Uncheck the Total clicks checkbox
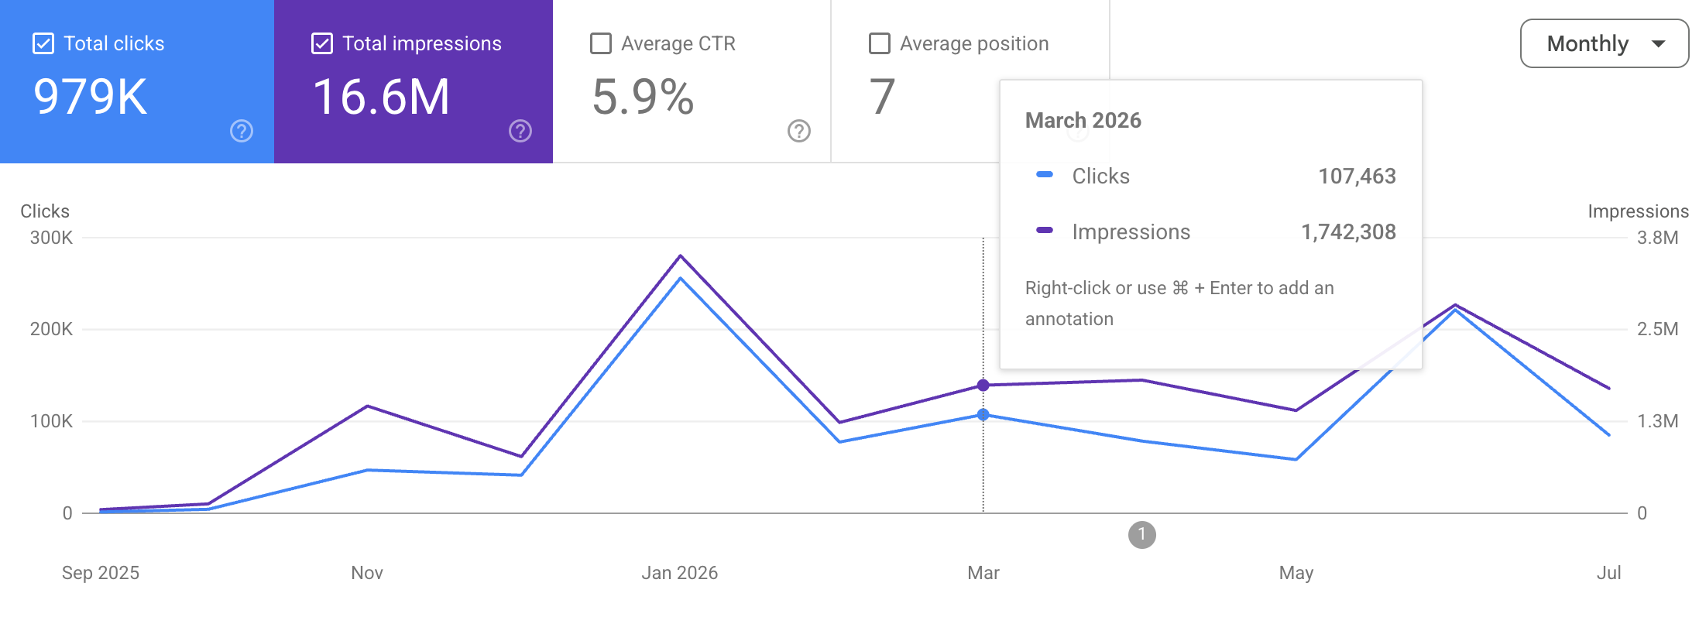1699x624 pixels. (x=43, y=43)
